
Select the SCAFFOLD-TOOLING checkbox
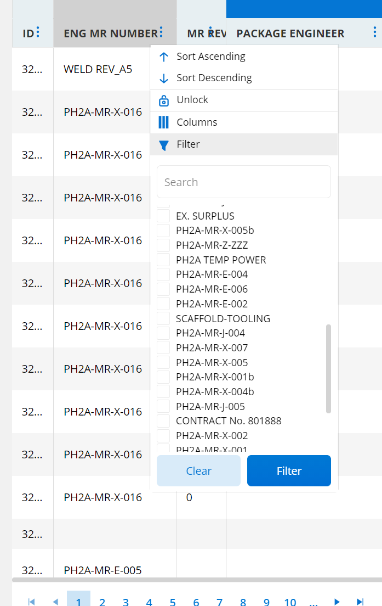click(164, 318)
